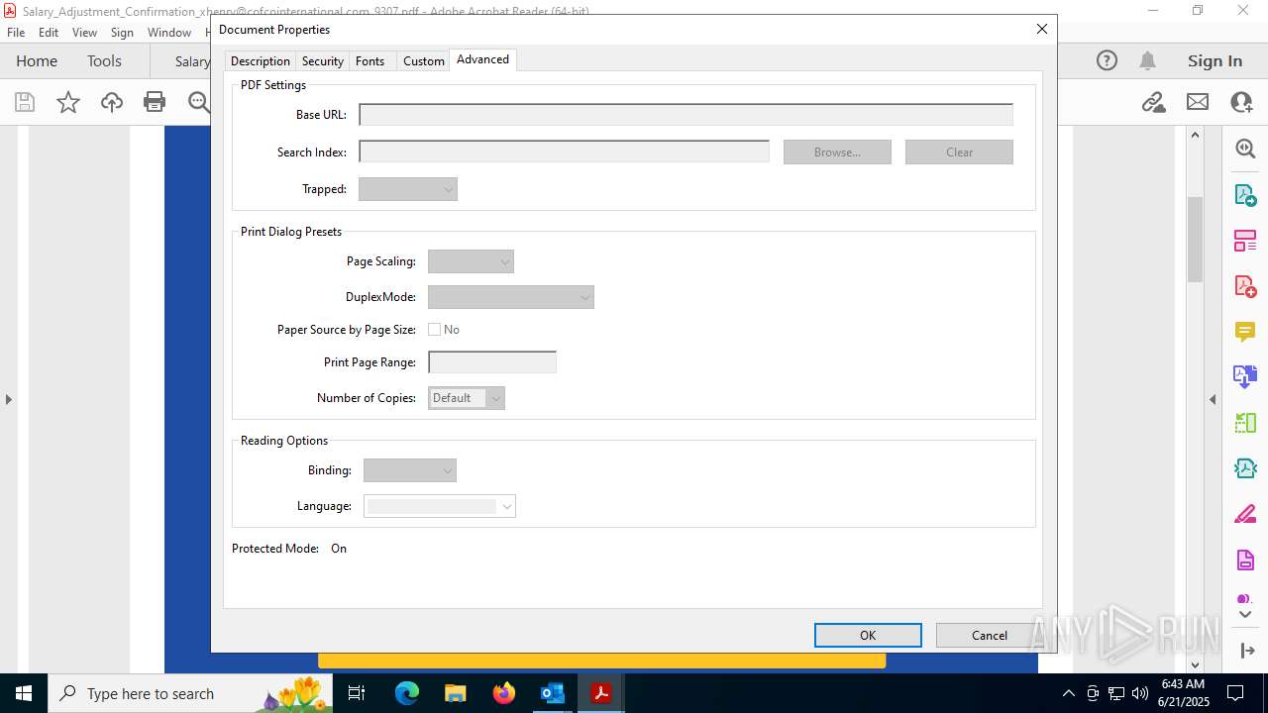
Task: Go to the Home tab in Acrobat
Action: point(37,60)
